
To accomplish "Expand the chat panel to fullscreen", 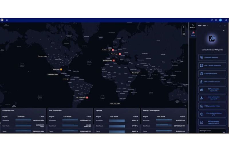I will [x=220, y=26].
